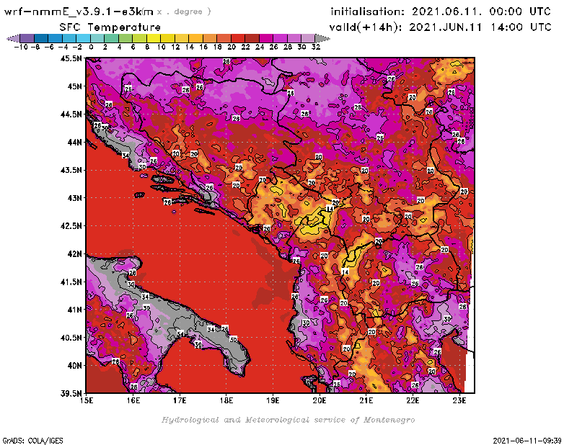577x445 pixels.
Task: Click the 42N latitude axis label
Action: click(x=74, y=254)
